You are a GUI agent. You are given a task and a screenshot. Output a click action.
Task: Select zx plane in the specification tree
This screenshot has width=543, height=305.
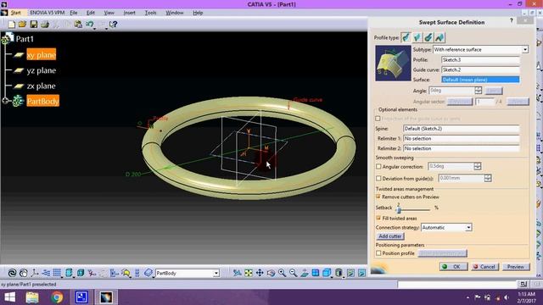coord(41,86)
